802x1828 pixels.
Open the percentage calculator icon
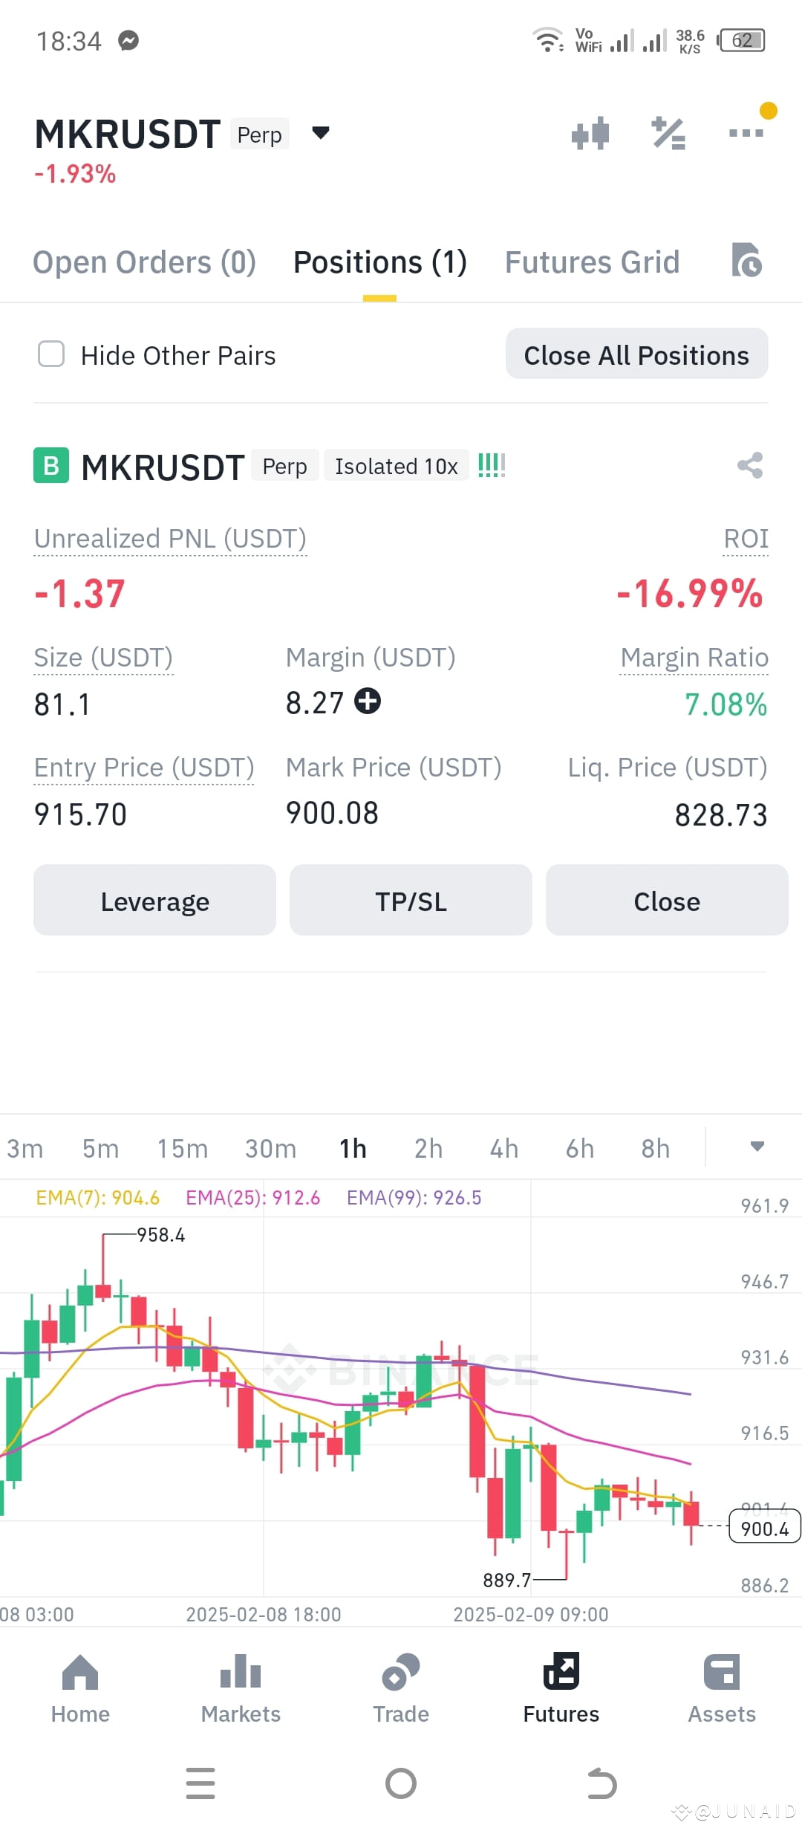(668, 134)
